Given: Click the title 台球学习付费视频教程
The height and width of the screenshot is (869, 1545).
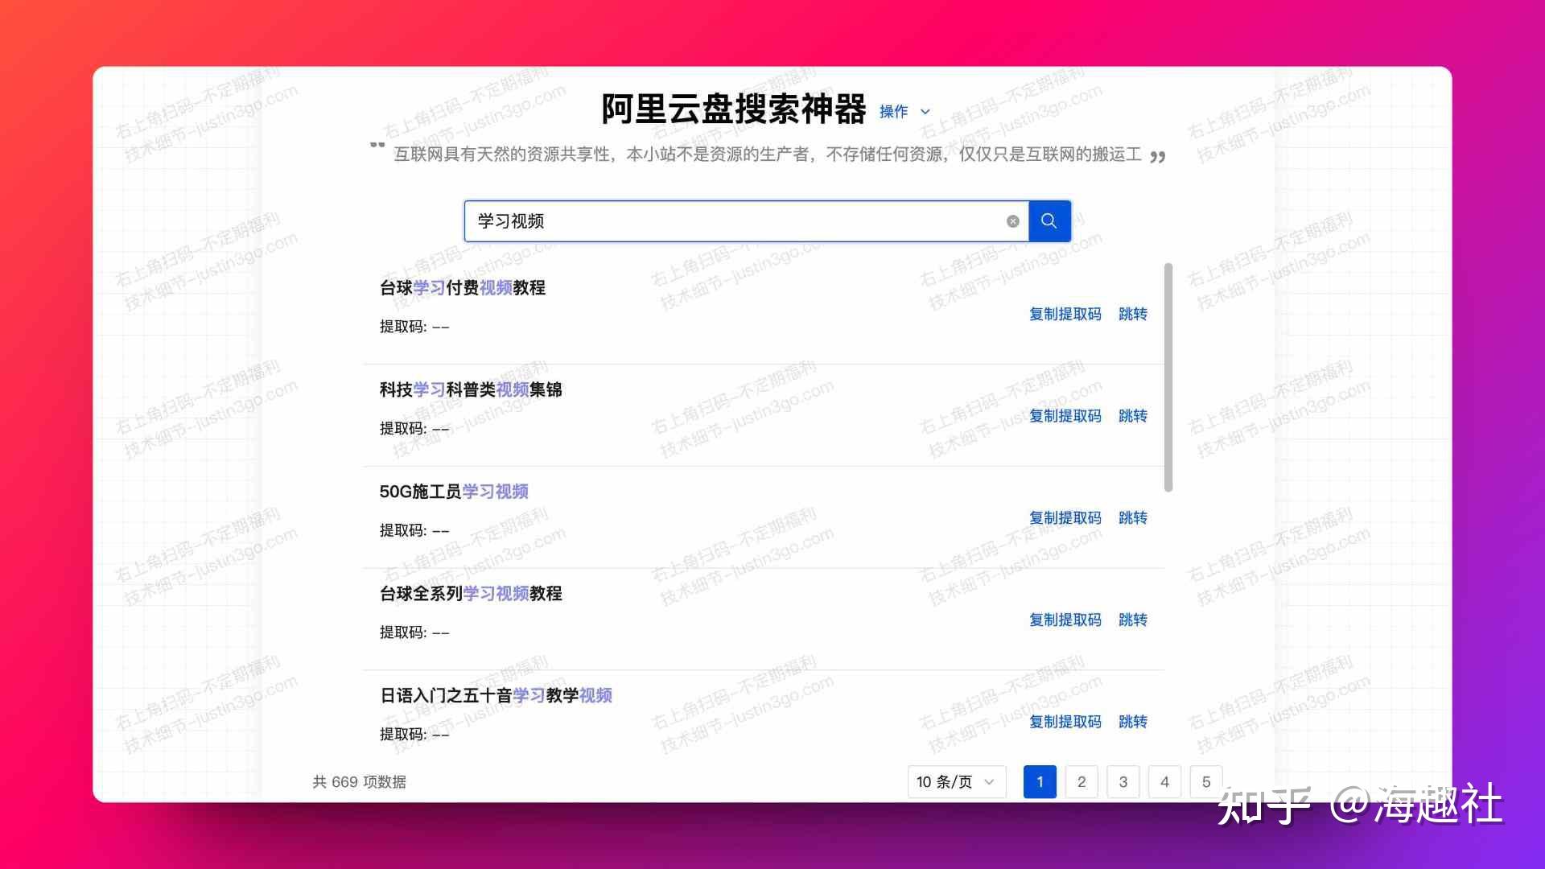Looking at the screenshot, I should [463, 287].
